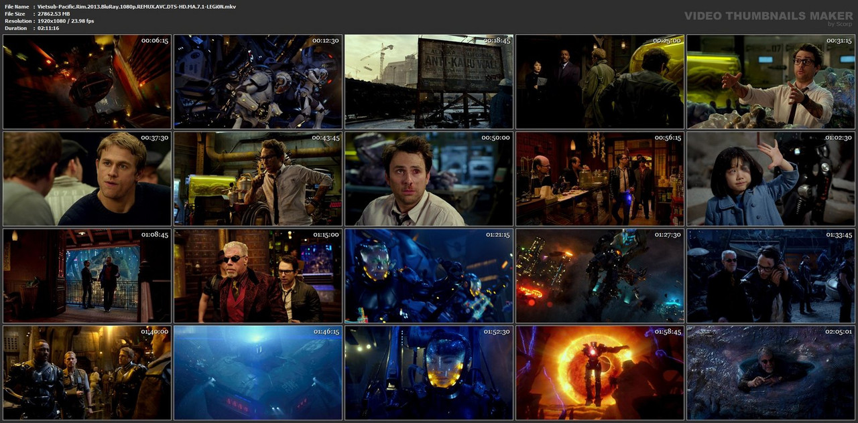This screenshot has height=423, width=858.
Task: Open the thumbnail stamped 00:56:15
Action: pyautogui.click(x=600, y=179)
